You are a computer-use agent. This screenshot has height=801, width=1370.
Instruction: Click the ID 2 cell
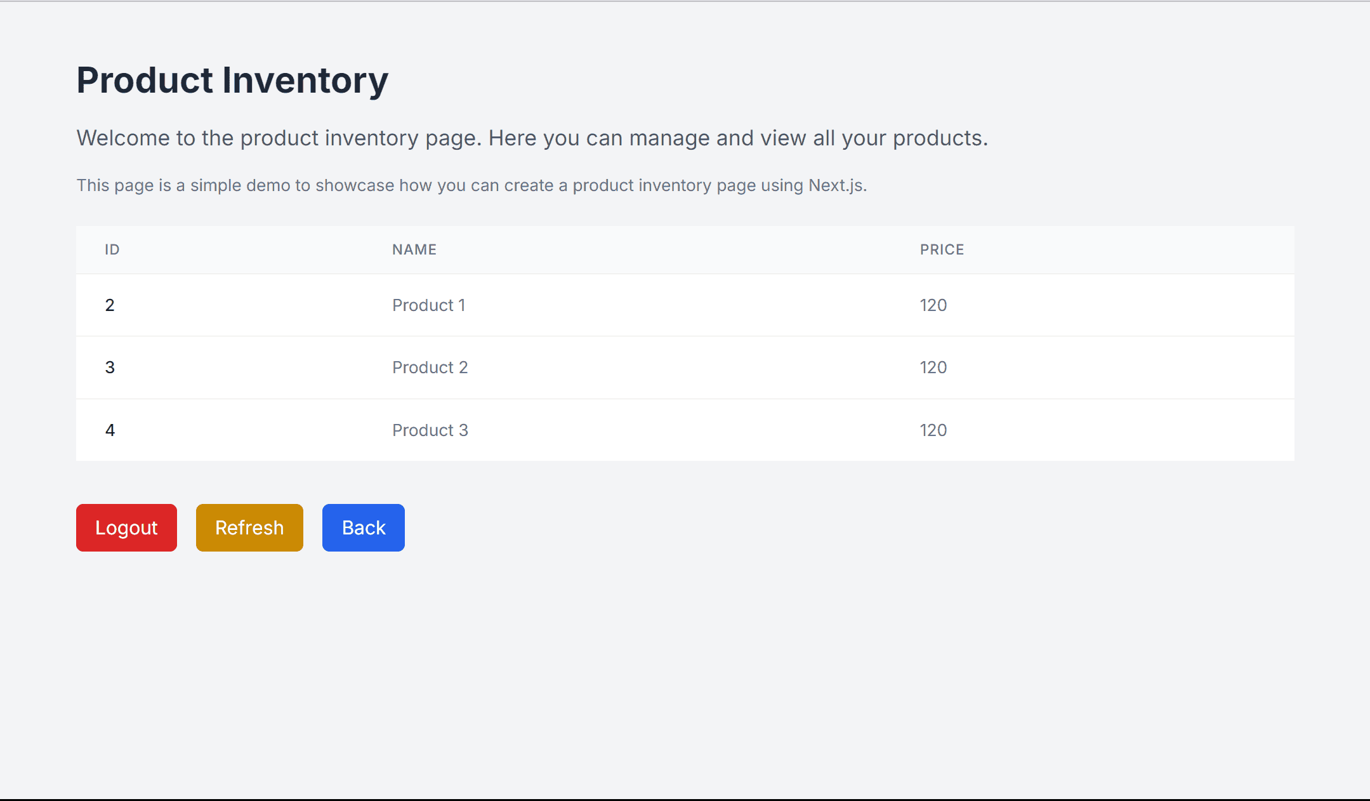pos(110,305)
